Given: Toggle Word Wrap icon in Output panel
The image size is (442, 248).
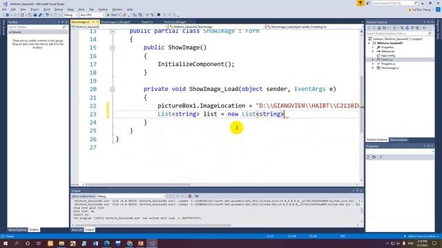Looking at the screenshot, I should click(x=196, y=196).
